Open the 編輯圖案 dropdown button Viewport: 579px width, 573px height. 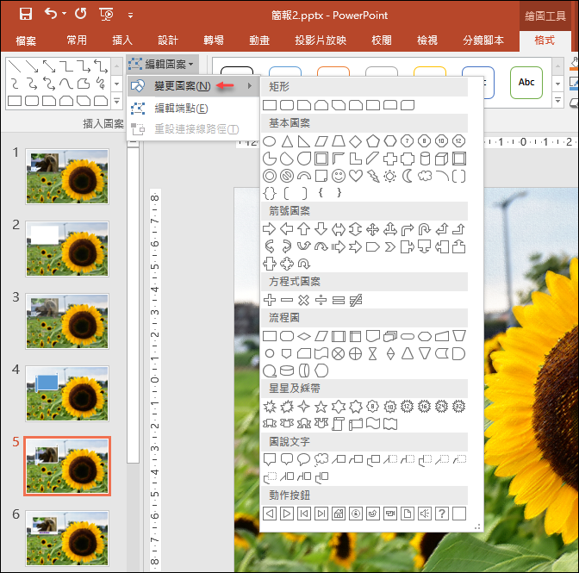pyautogui.click(x=163, y=64)
